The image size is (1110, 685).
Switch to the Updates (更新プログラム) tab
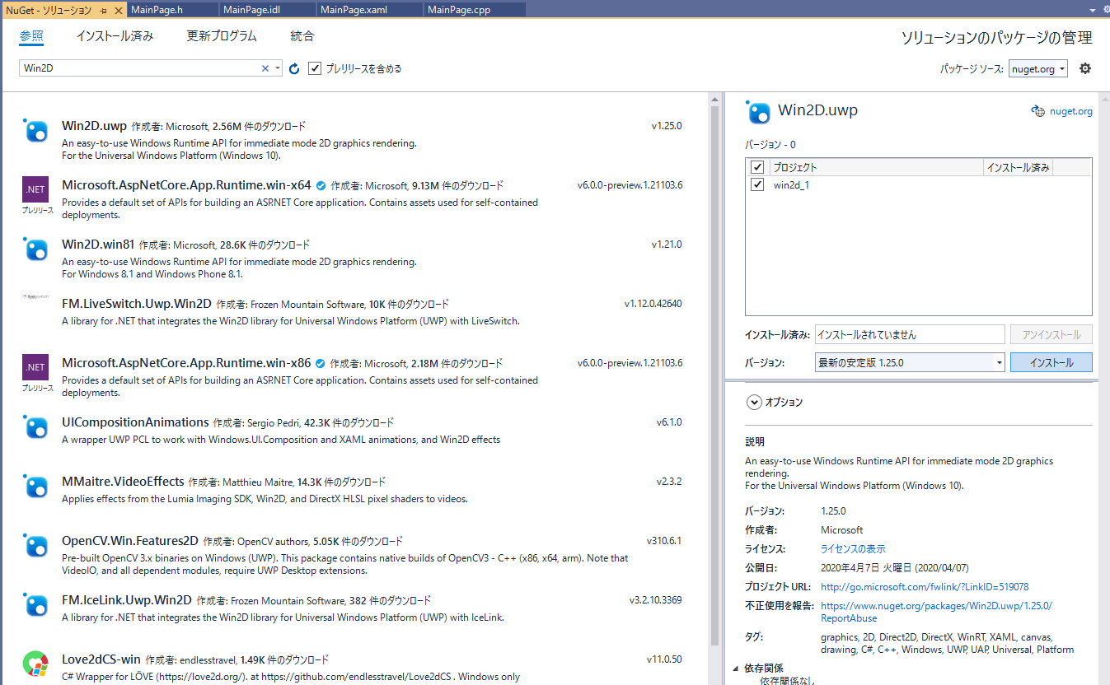click(222, 36)
